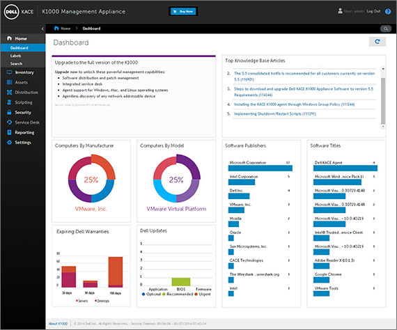The image size is (397, 330).
Task: Click the Buy Now cart button
Action: pyautogui.click(x=183, y=11)
